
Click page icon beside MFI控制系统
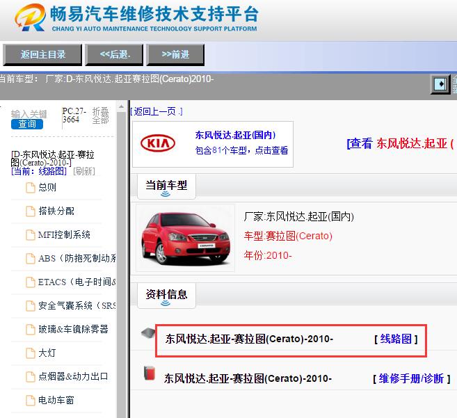click(31, 234)
